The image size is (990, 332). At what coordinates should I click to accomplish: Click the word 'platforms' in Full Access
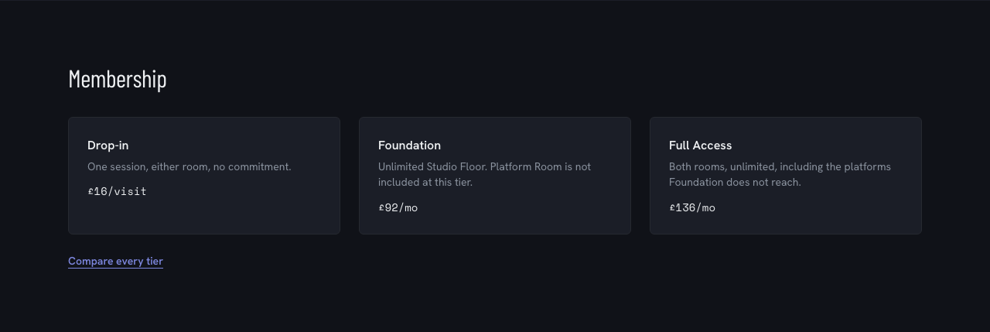tap(867, 167)
